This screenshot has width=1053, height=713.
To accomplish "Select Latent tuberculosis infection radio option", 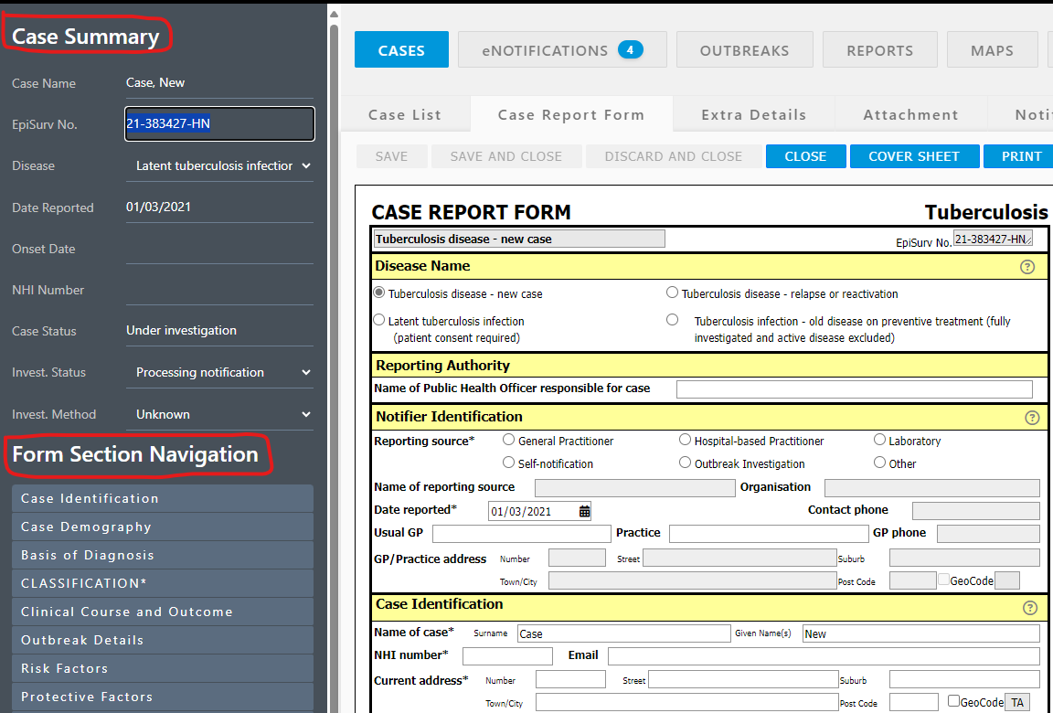I will coord(379,320).
